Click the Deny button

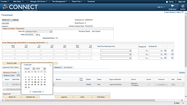pyautogui.click(x=82, y=97)
